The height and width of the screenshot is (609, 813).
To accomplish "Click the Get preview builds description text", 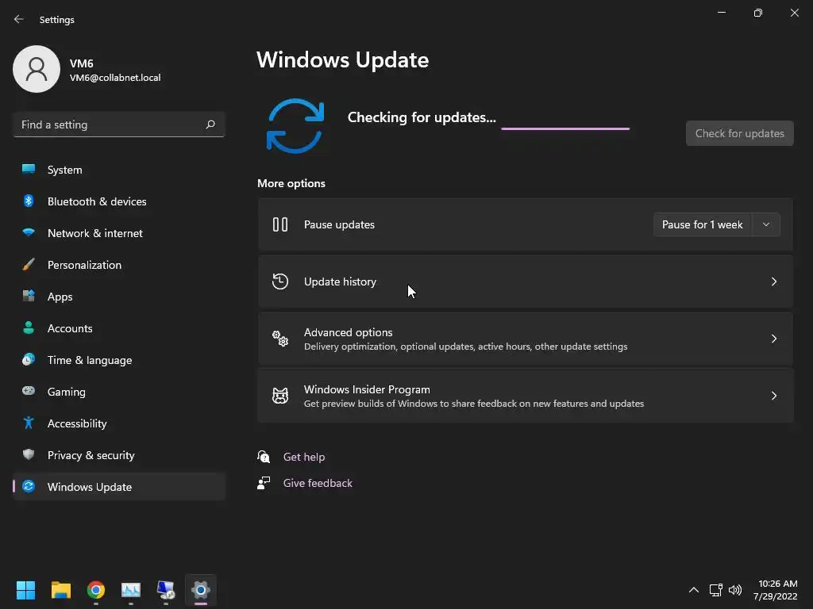I will [474, 404].
